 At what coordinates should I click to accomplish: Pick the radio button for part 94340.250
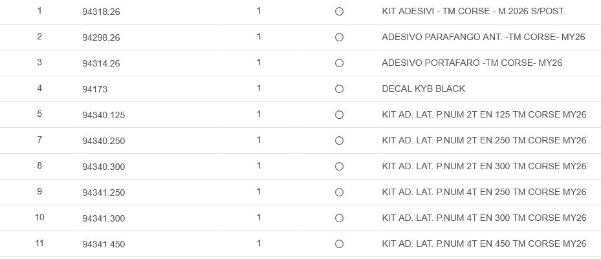[339, 141]
